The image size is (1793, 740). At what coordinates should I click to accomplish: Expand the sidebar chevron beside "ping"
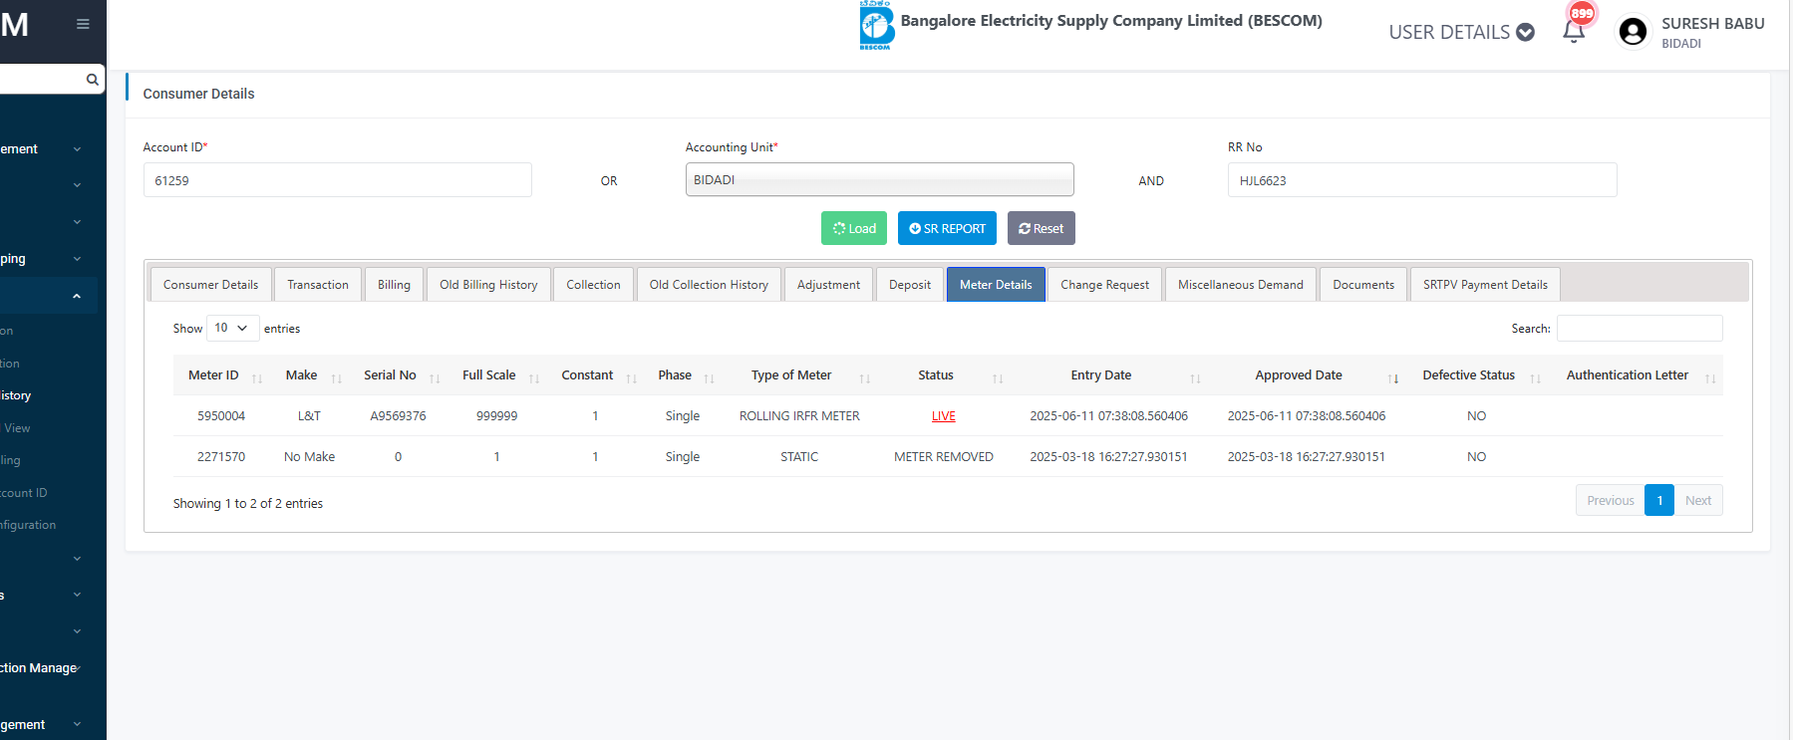77,259
